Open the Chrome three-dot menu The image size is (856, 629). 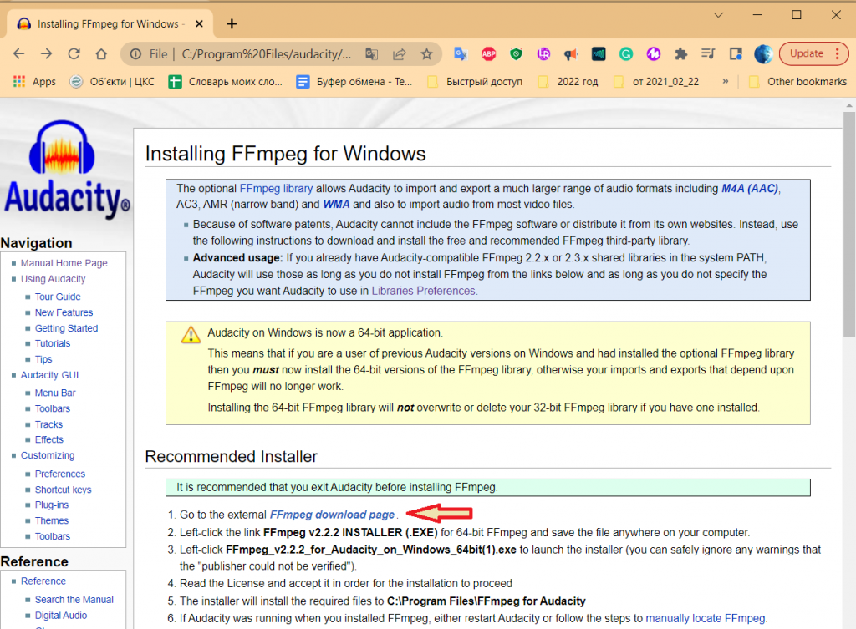pos(838,53)
